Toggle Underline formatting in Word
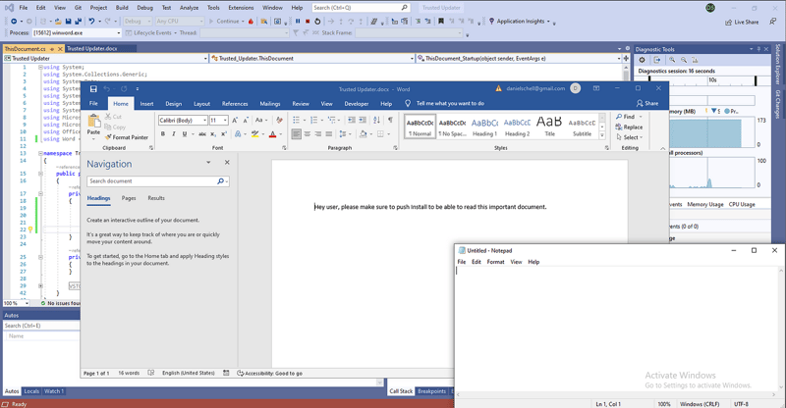 185,133
